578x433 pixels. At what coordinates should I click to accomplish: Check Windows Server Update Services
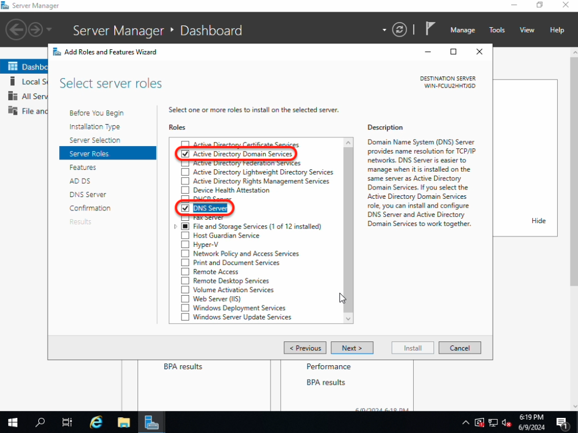[x=185, y=316]
